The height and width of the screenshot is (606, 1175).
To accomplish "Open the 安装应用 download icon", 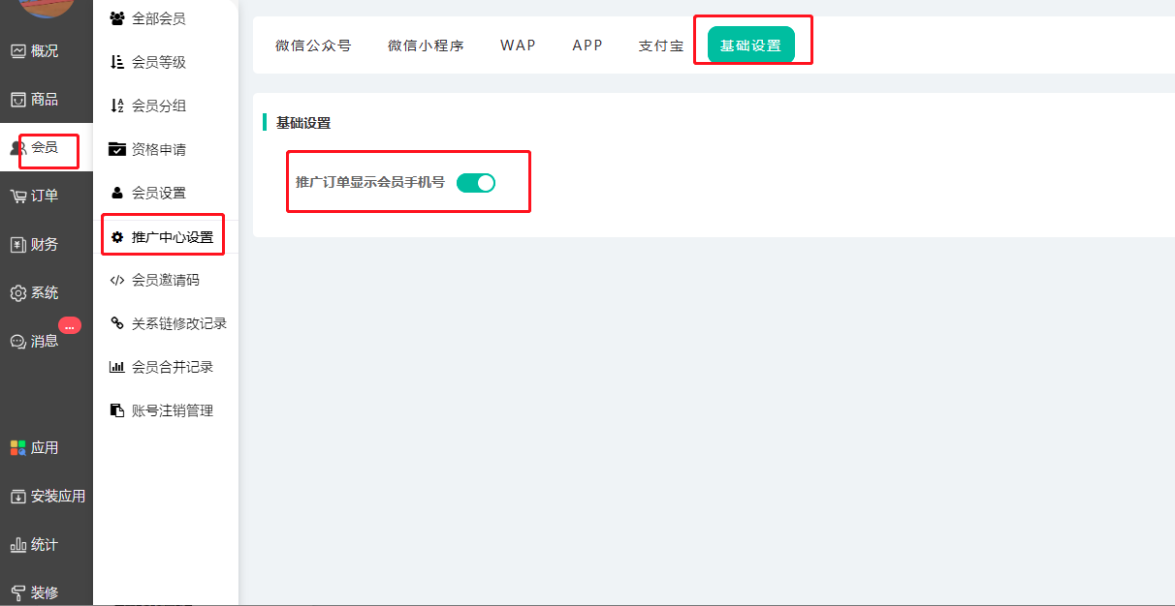I will 18,497.
